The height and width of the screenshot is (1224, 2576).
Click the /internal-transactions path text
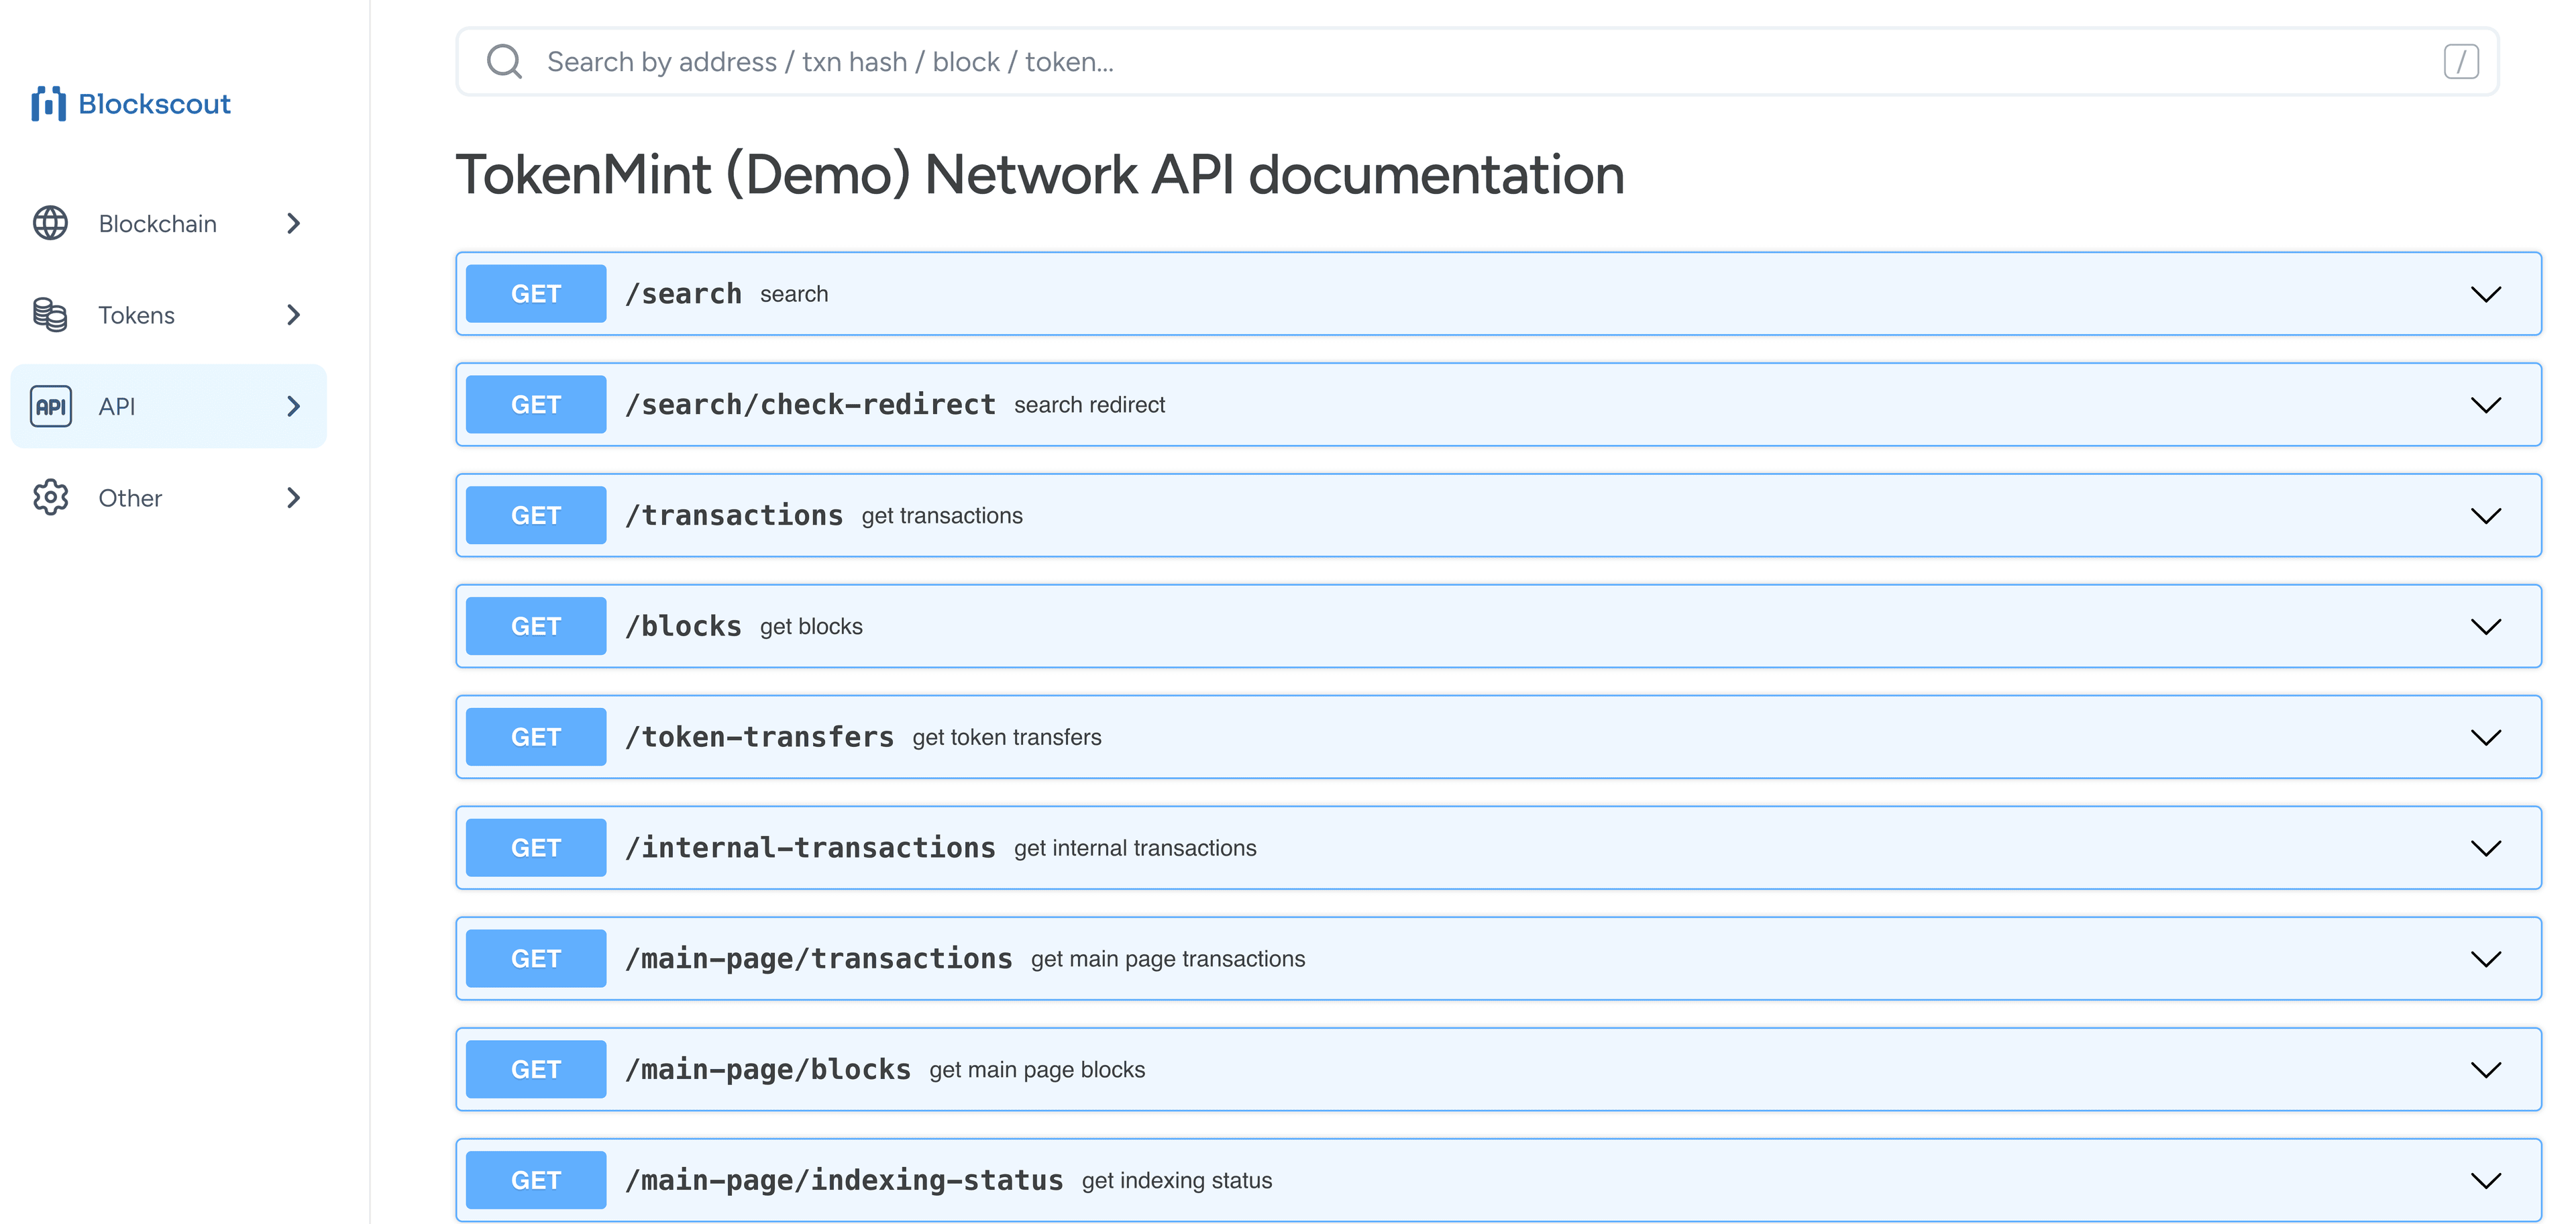point(810,848)
